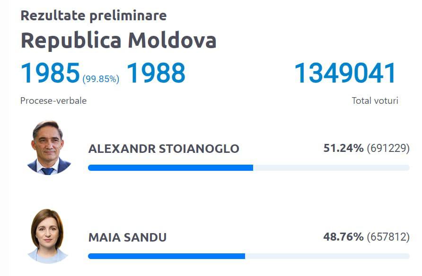Click the 1988 total reports number
The height and width of the screenshot is (276, 422).
click(156, 74)
